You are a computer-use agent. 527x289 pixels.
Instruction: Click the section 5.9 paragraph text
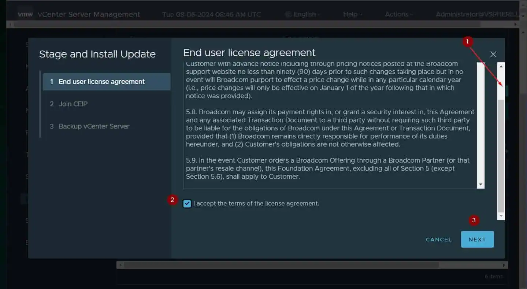tap(328, 168)
